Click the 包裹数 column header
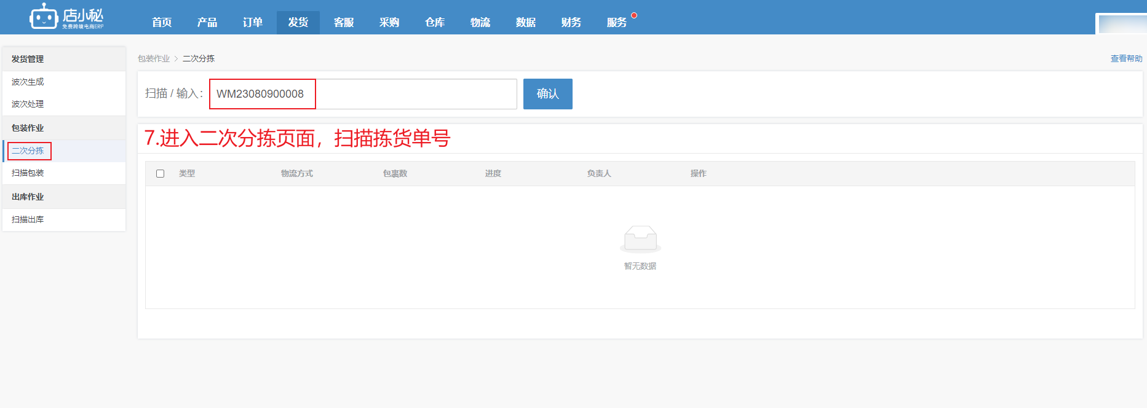This screenshot has height=408, width=1147. [x=395, y=174]
